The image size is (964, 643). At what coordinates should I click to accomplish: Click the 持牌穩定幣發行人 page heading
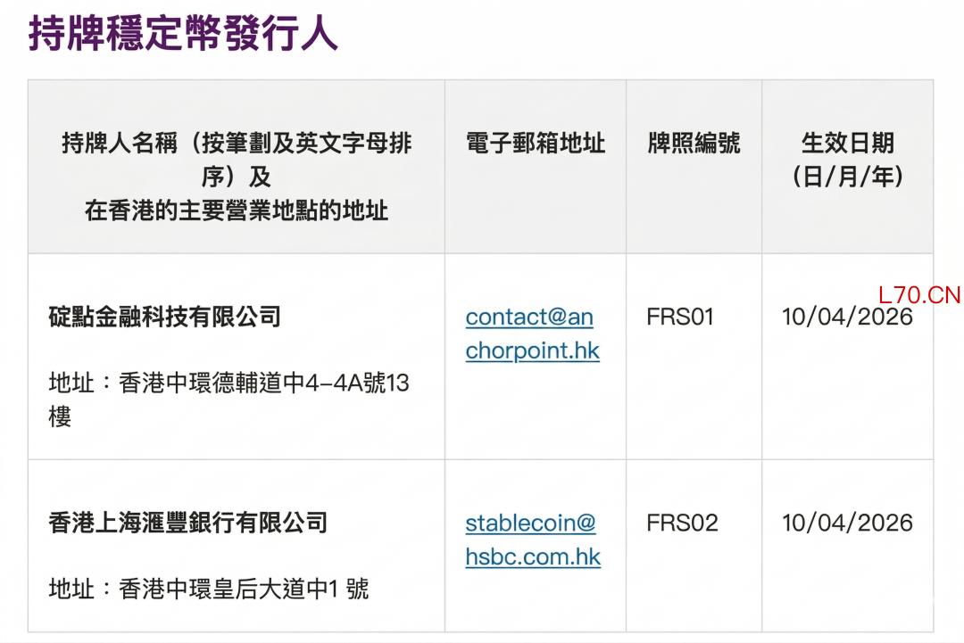(x=184, y=32)
